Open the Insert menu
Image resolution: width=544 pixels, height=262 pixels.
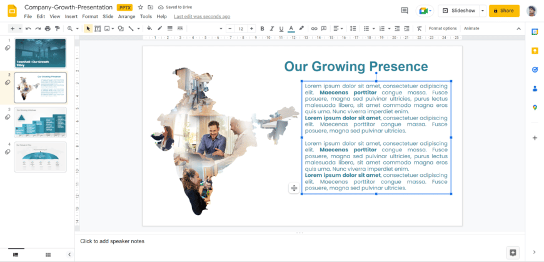coord(71,16)
